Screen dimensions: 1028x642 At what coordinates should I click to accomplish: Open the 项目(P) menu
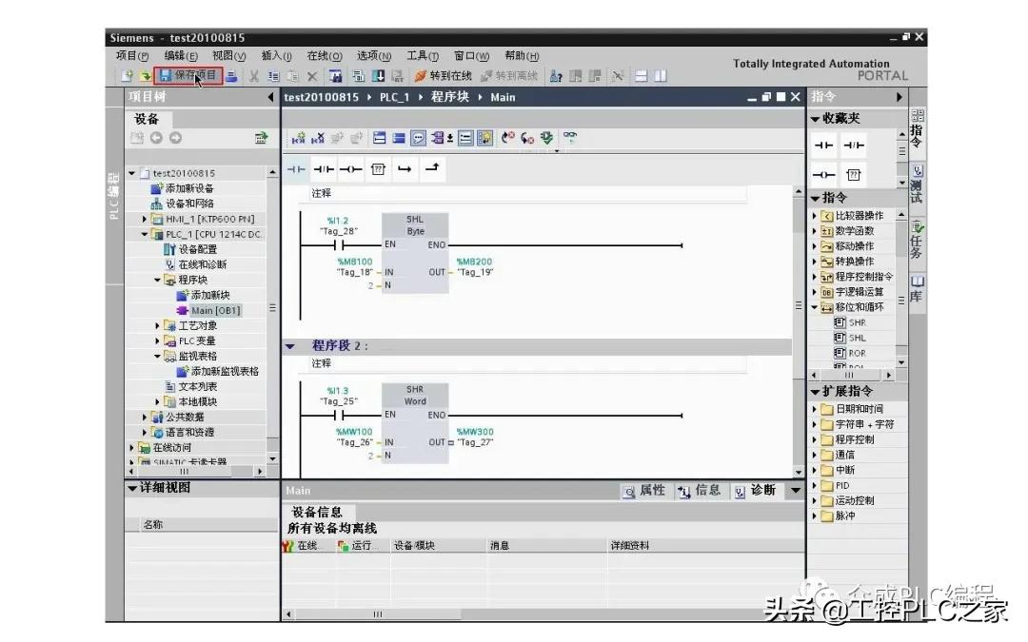tap(132, 56)
